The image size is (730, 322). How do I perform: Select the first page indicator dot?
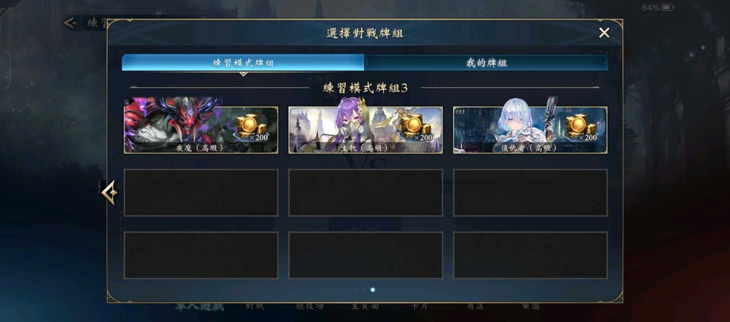(357, 290)
